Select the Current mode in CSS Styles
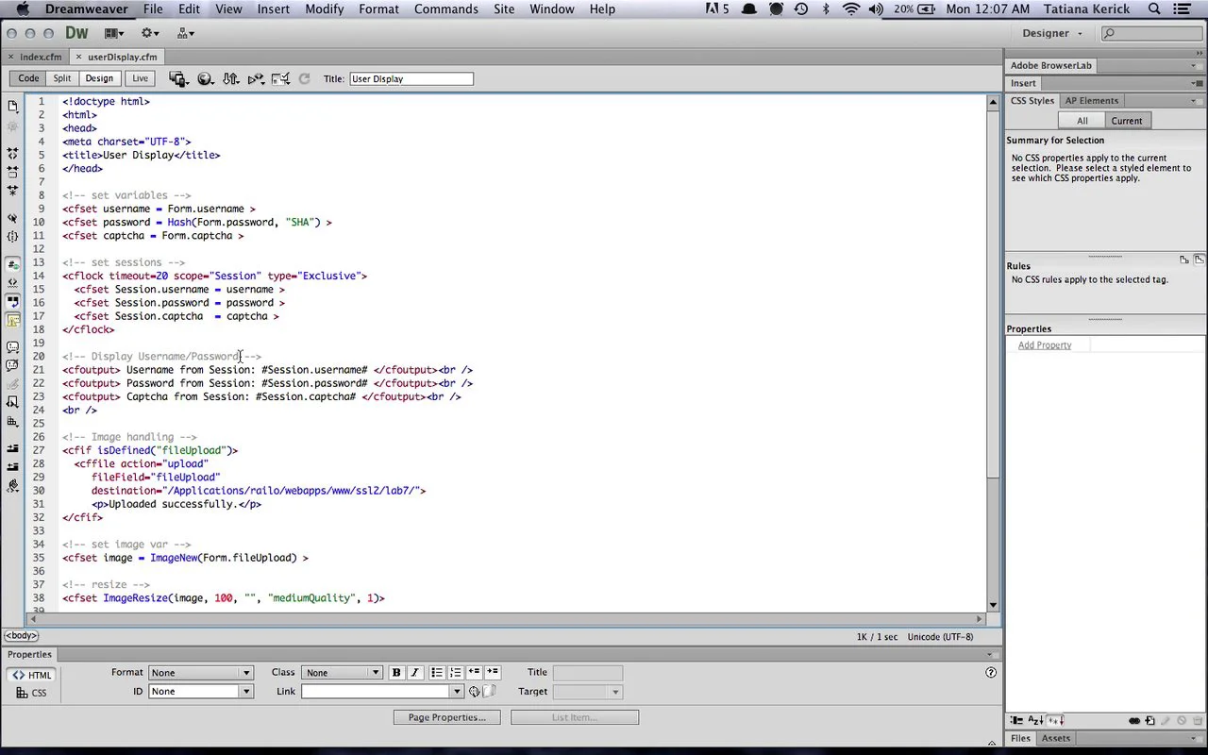Viewport: 1208px width, 755px height. (x=1127, y=121)
